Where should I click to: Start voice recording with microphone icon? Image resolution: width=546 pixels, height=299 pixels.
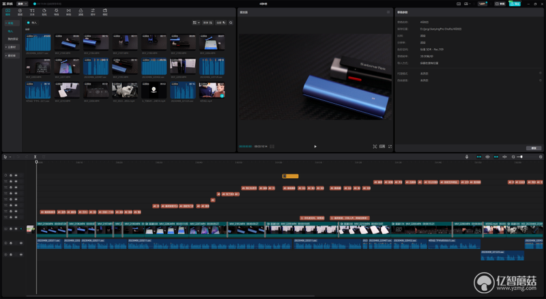pos(467,157)
